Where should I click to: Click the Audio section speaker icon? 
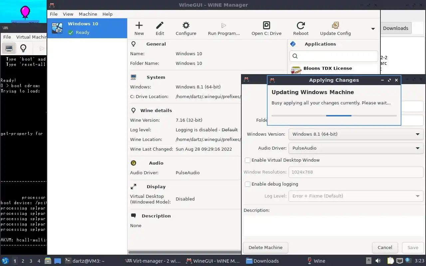pyautogui.click(x=133, y=163)
